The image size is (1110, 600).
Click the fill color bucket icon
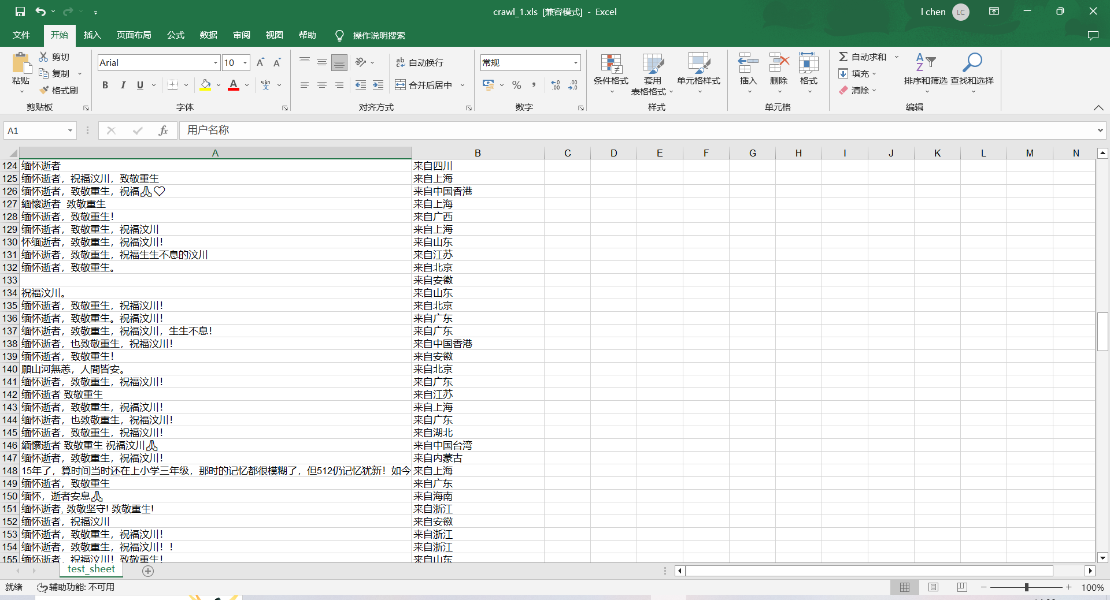pyautogui.click(x=205, y=85)
